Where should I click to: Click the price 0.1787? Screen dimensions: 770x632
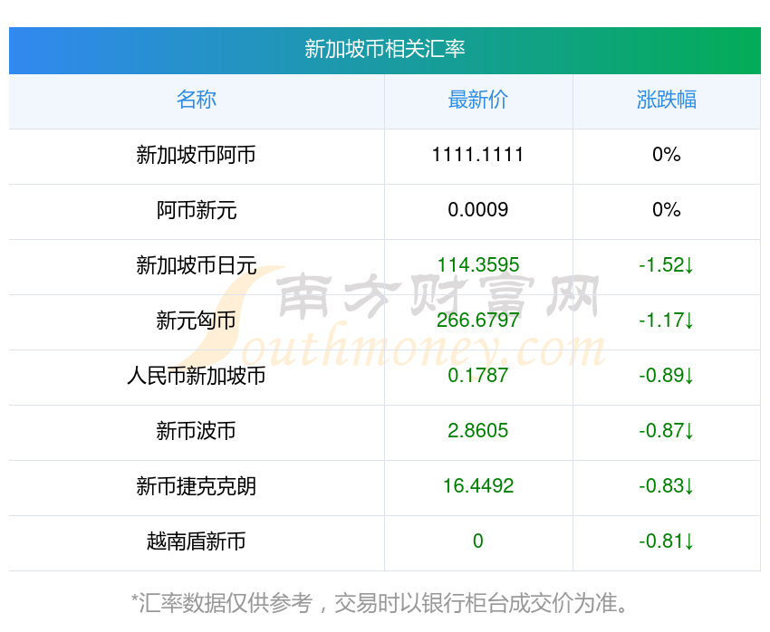coord(477,376)
